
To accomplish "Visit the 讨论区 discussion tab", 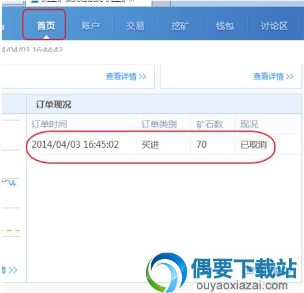I will [x=274, y=26].
